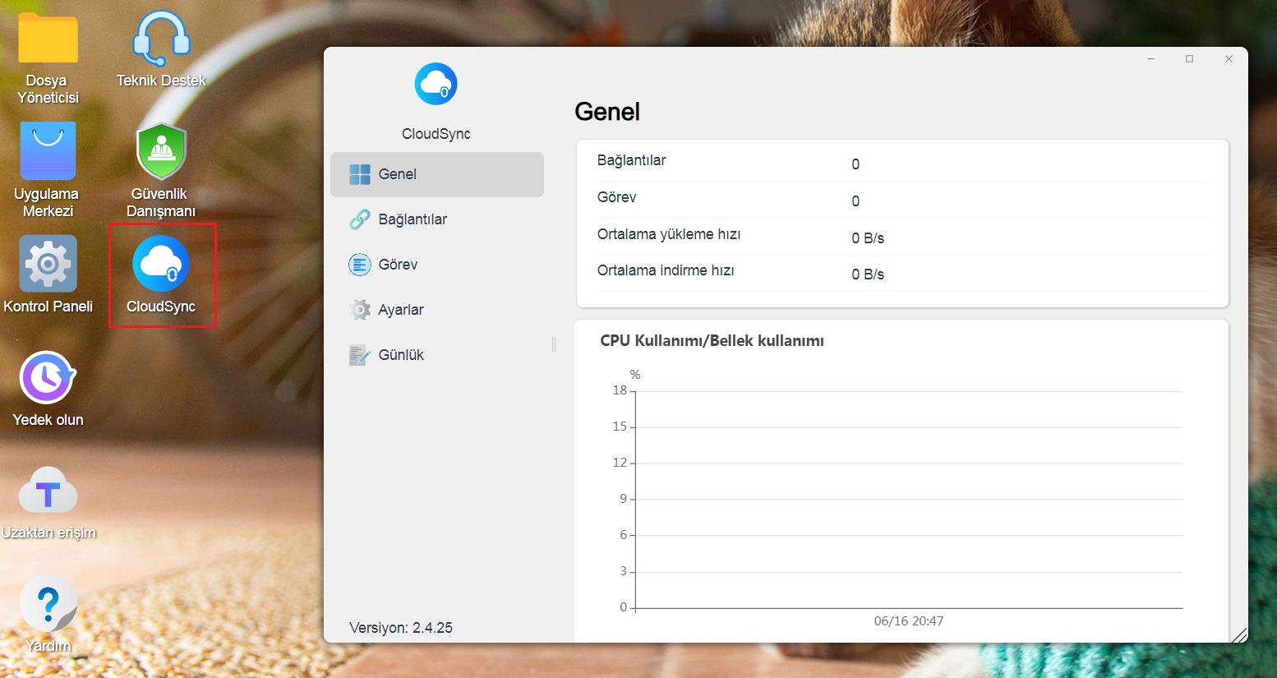Image resolution: width=1277 pixels, height=678 pixels.
Task: Launch the Uzaktan erişim desktop icon
Action: pyautogui.click(x=48, y=491)
